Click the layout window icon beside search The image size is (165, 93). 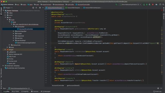[160, 5]
